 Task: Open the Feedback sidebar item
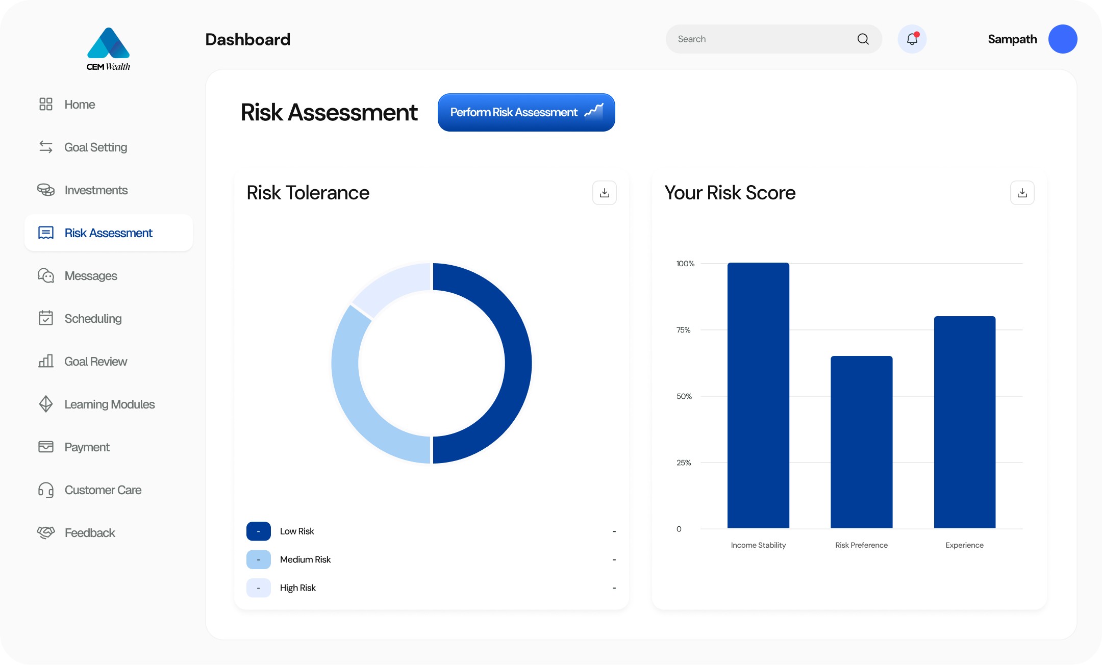[x=90, y=533]
